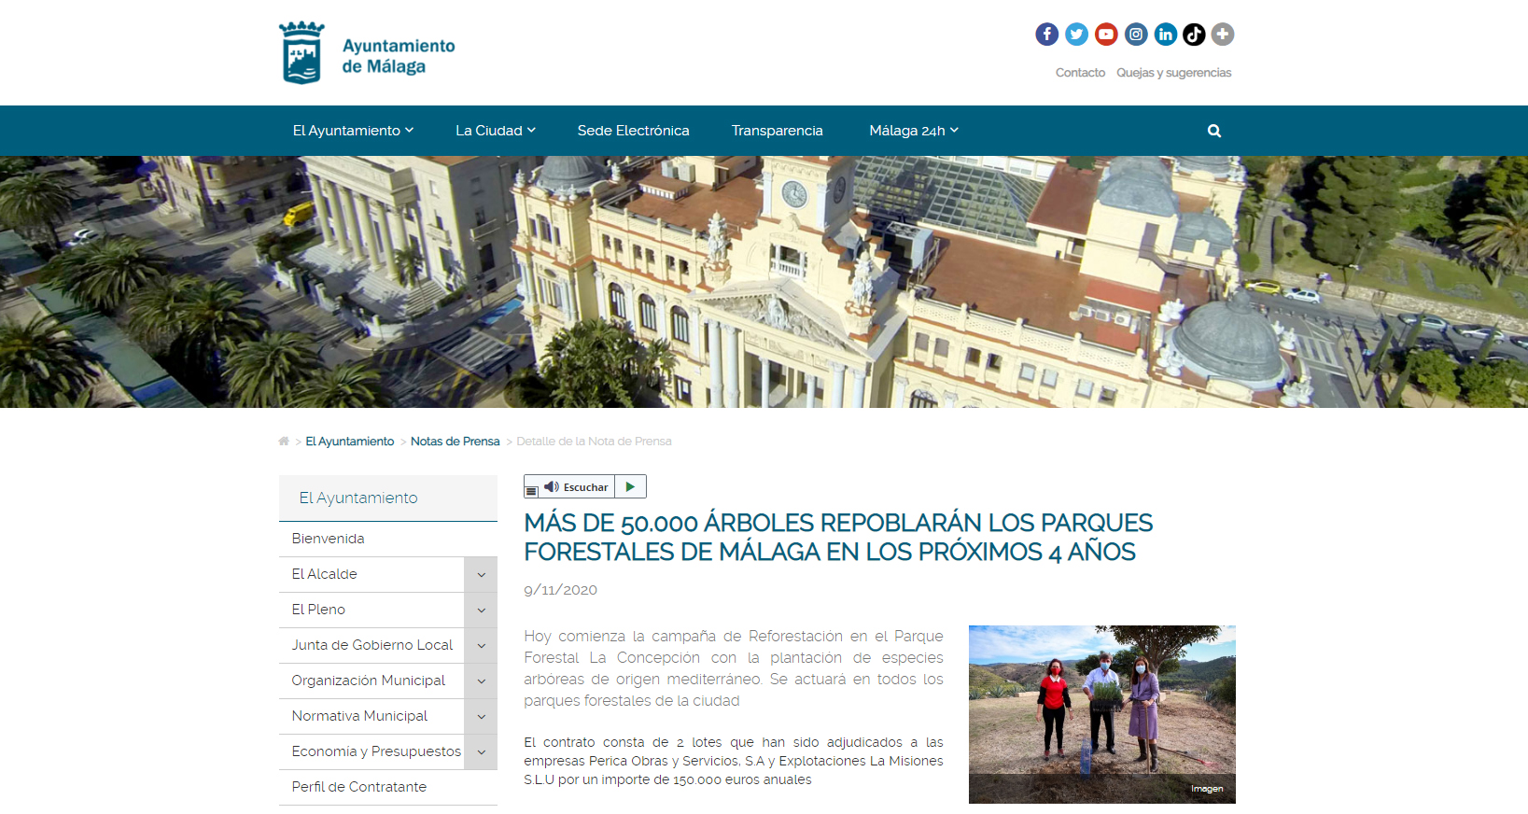Open El Pleno sidebar item

tap(371, 610)
